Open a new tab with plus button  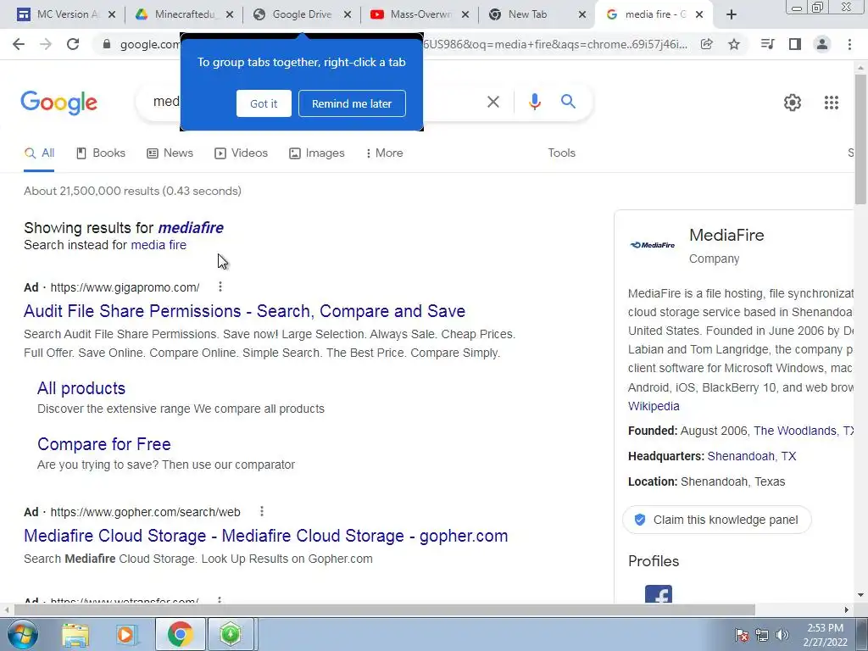coord(732,14)
